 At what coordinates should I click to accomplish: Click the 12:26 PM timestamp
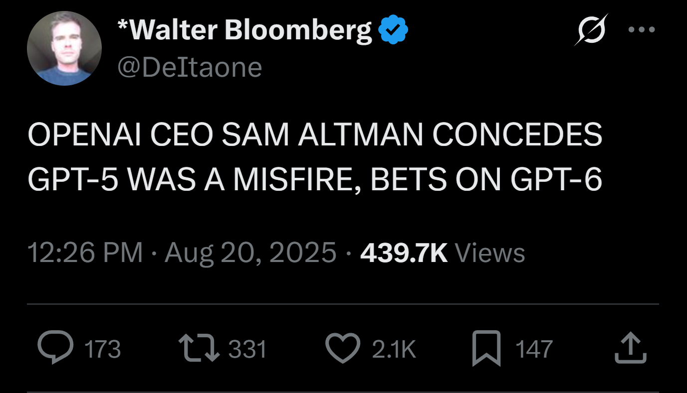(85, 253)
